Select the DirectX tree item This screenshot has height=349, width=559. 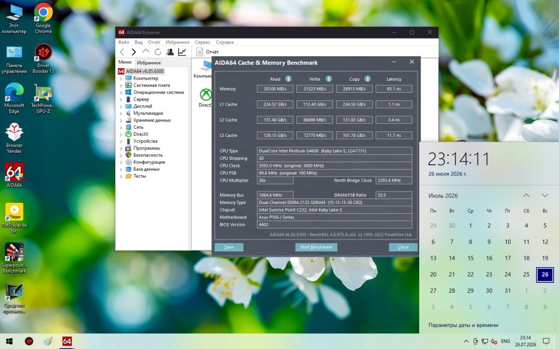click(140, 134)
